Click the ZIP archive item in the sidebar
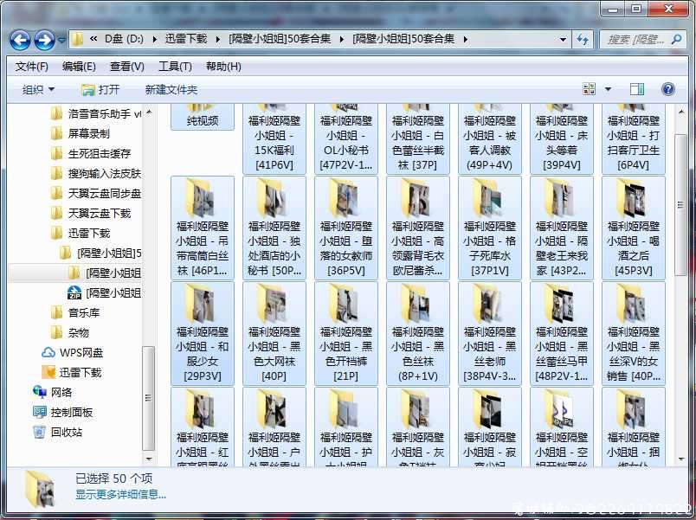This screenshot has height=520, width=696. point(104,292)
